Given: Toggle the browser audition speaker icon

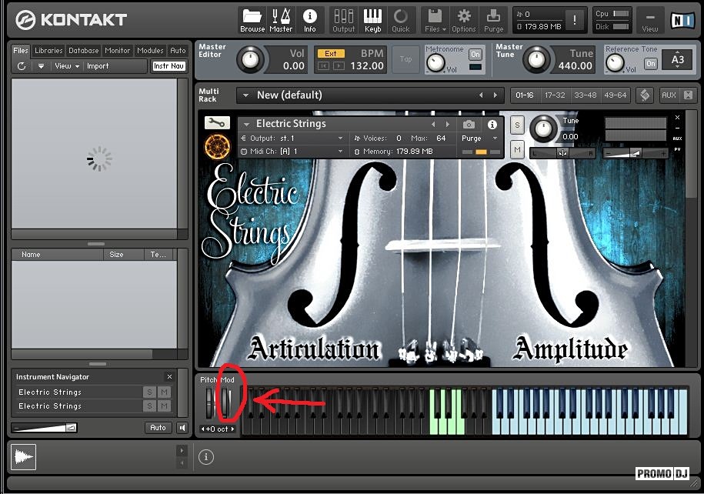Looking at the screenshot, I should click(182, 428).
